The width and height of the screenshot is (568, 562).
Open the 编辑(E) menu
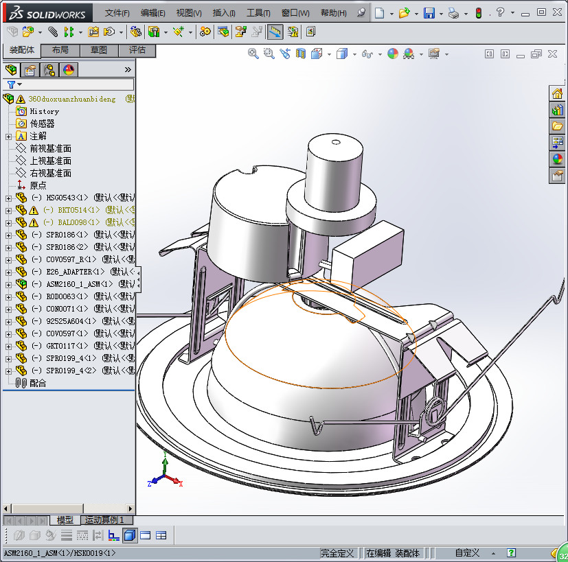tap(153, 13)
